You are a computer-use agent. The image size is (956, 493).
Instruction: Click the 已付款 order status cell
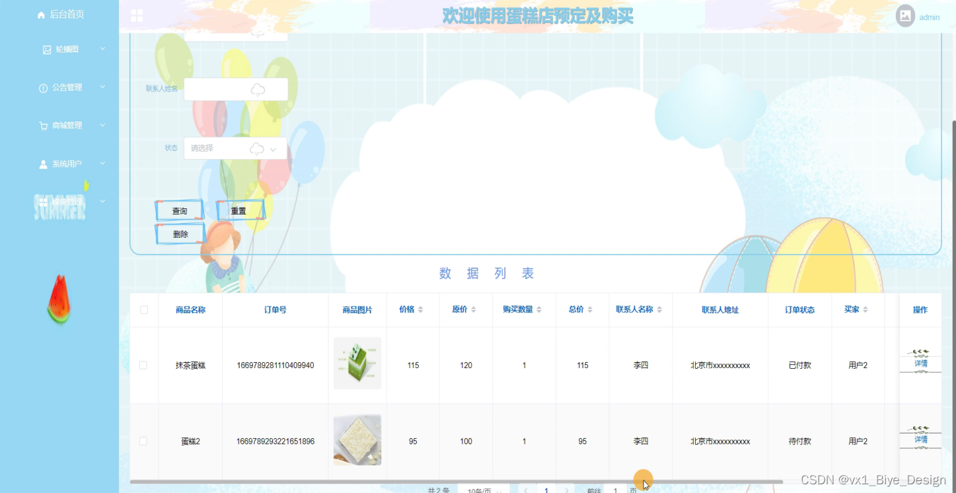point(800,365)
